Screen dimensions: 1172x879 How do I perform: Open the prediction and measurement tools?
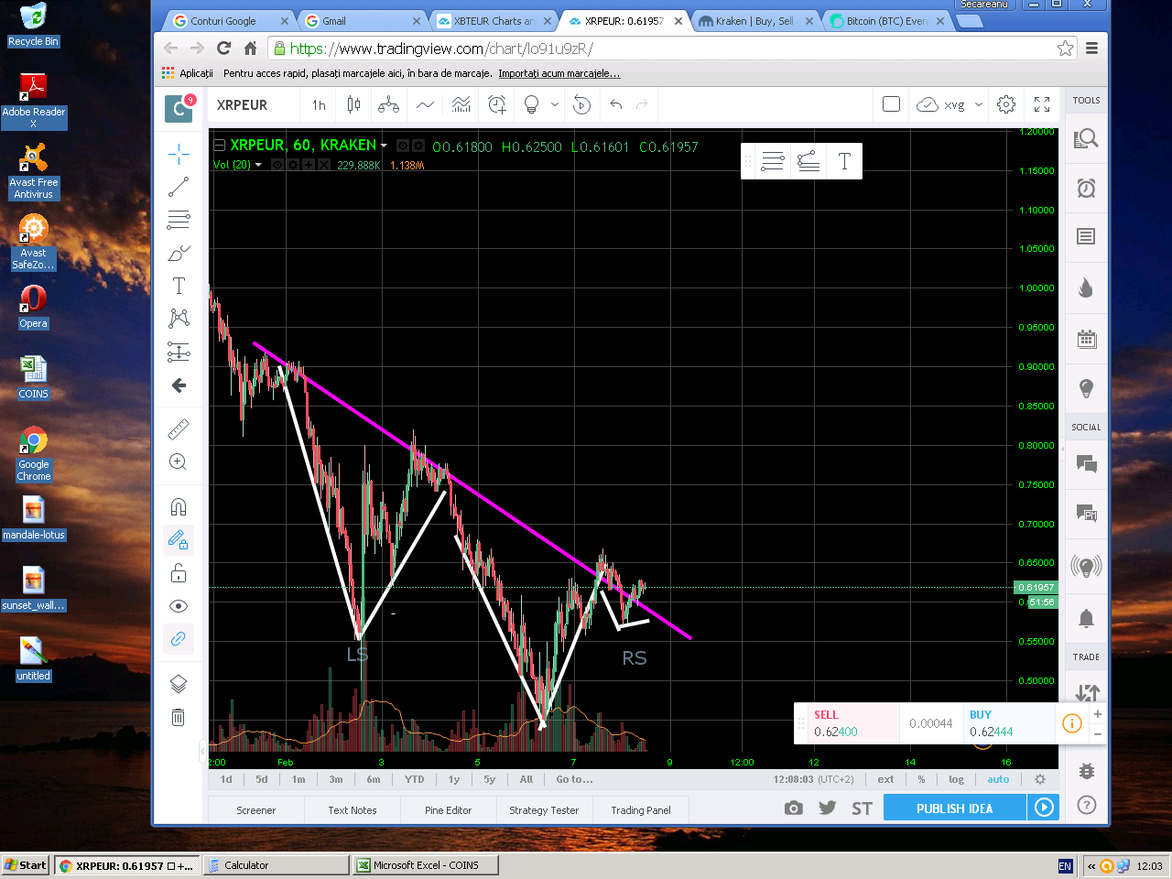(x=179, y=352)
